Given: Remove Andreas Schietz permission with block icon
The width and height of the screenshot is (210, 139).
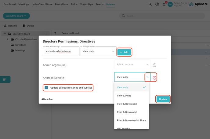Looking at the screenshot, I should coord(154,78).
